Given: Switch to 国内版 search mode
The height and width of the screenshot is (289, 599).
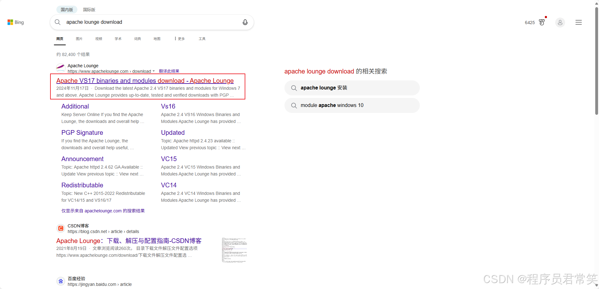Looking at the screenshot, I should point(67,10).
